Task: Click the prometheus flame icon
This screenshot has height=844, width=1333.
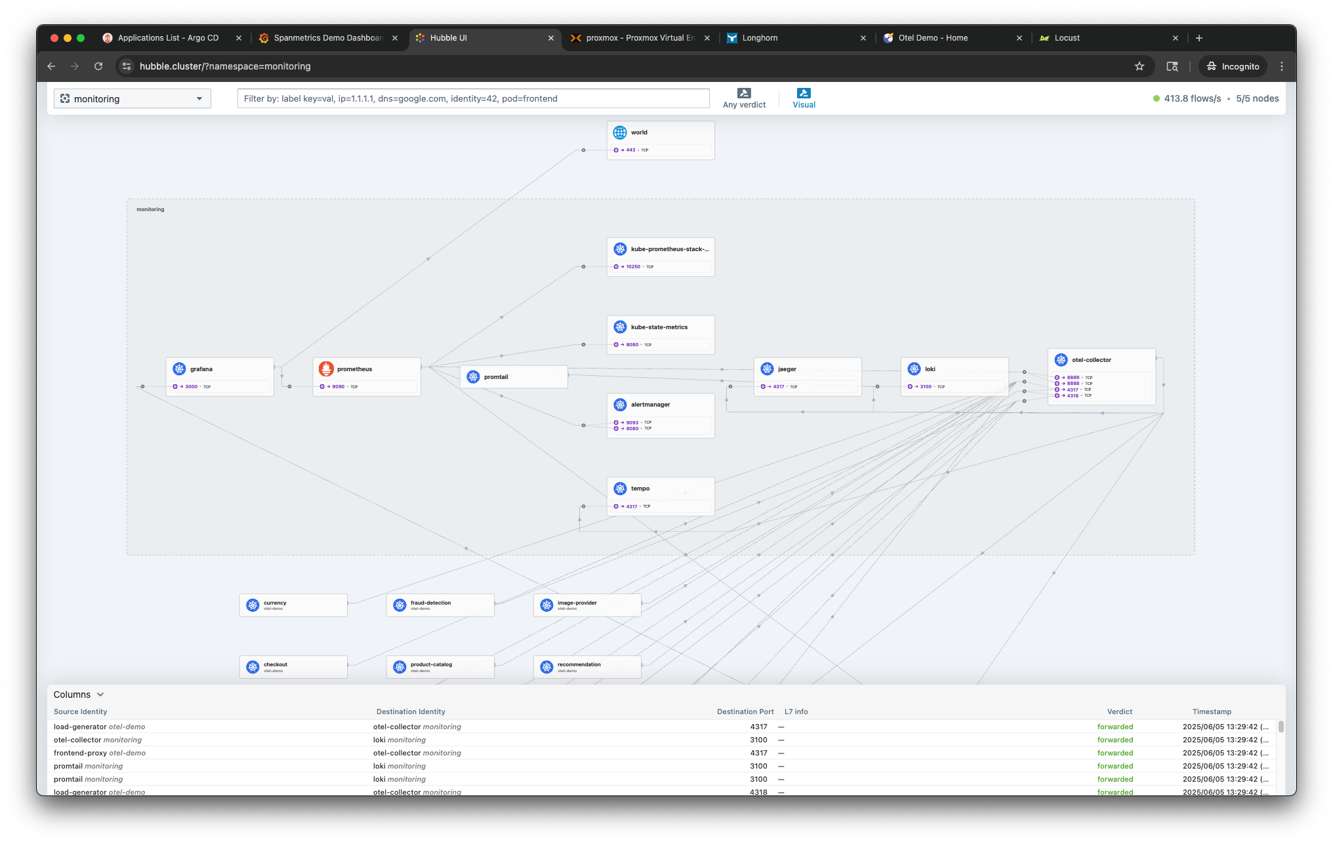Action: point(326,369)
